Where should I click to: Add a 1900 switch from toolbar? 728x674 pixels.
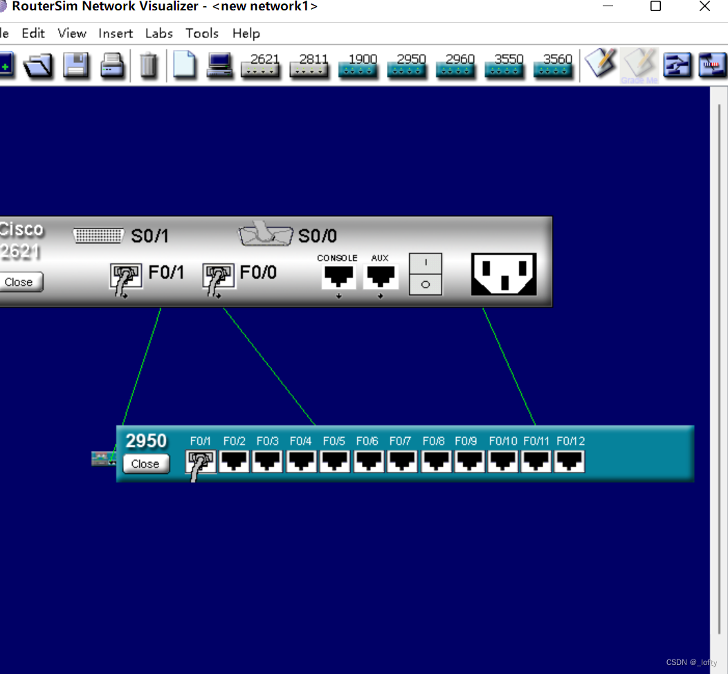[358, 65]
